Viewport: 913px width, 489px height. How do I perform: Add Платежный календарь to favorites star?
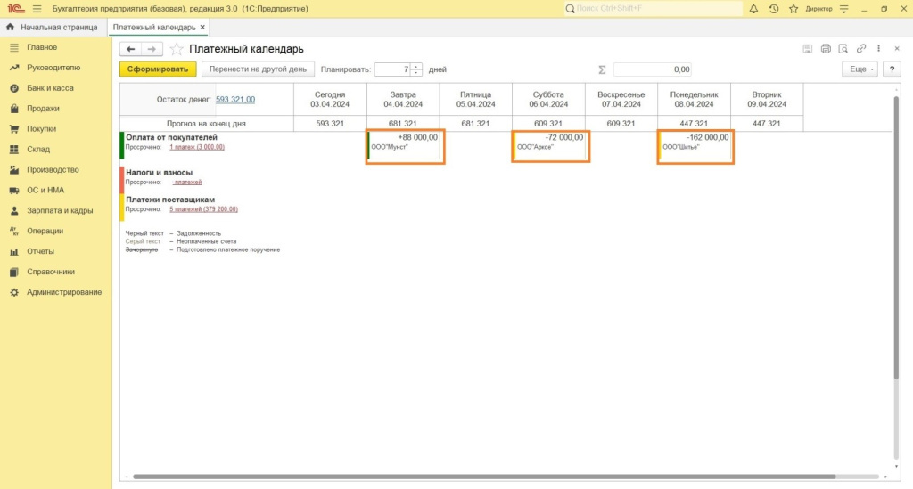click(x=177, y=49)
